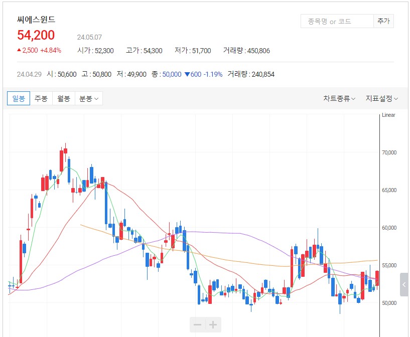Screen dimensions: 410x337
Task: Click the 24.05.07 date next to price
Action: click(x=89, y=37)
